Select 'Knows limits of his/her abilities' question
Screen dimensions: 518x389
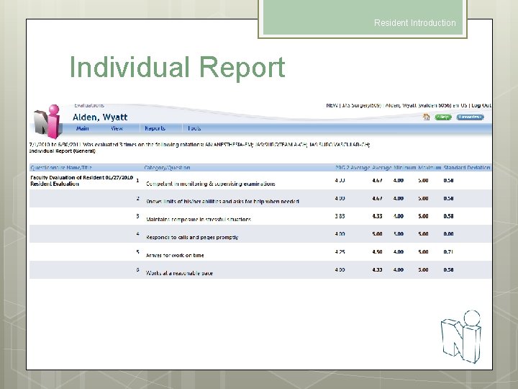[x=222, y=202]
